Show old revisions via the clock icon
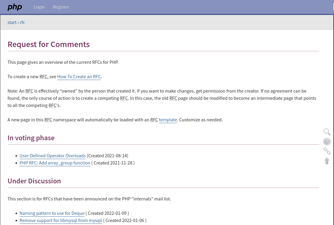 point(327,141)
